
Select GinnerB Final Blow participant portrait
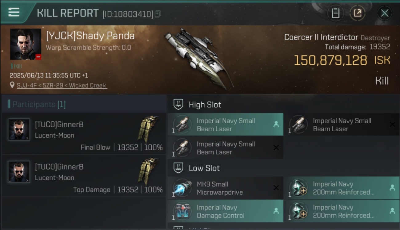click(x=19, y=129)
